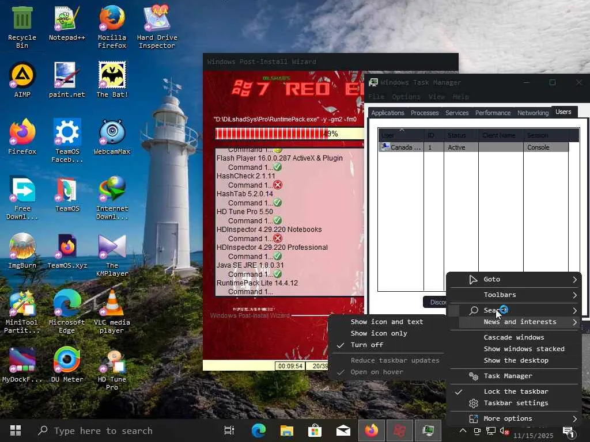Open Task Manager's Help menu
This screenshot has height=442, width=590.
[460, 97]
